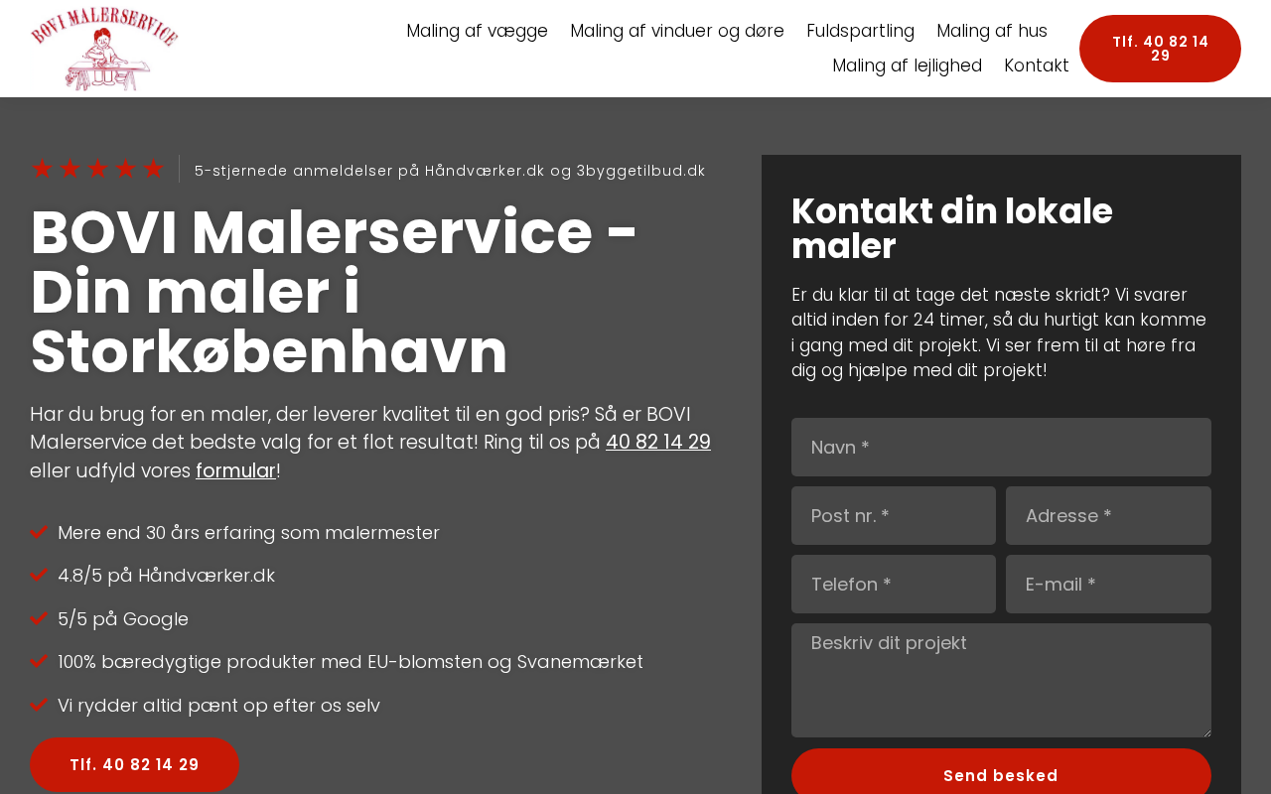Click the first red rating star
This screenshot has width=1271, height=794.
click(42, 169)
